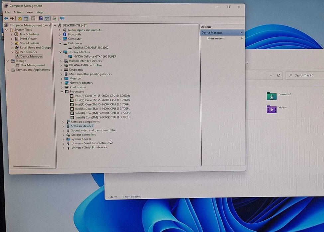
Task: Open File Explorer address bar dropdown chevron
Action: tap(271, 75)
